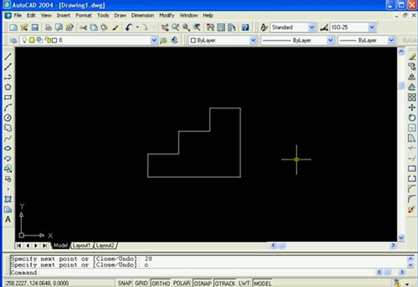The height and width of the screenshot is (287, 418).
Task: Select the Hatch tool
Action: [x=8, y=199]
